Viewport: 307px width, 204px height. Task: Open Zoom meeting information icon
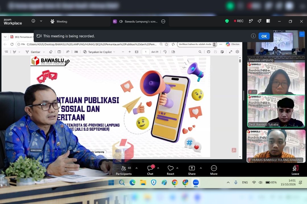point(33,21)
